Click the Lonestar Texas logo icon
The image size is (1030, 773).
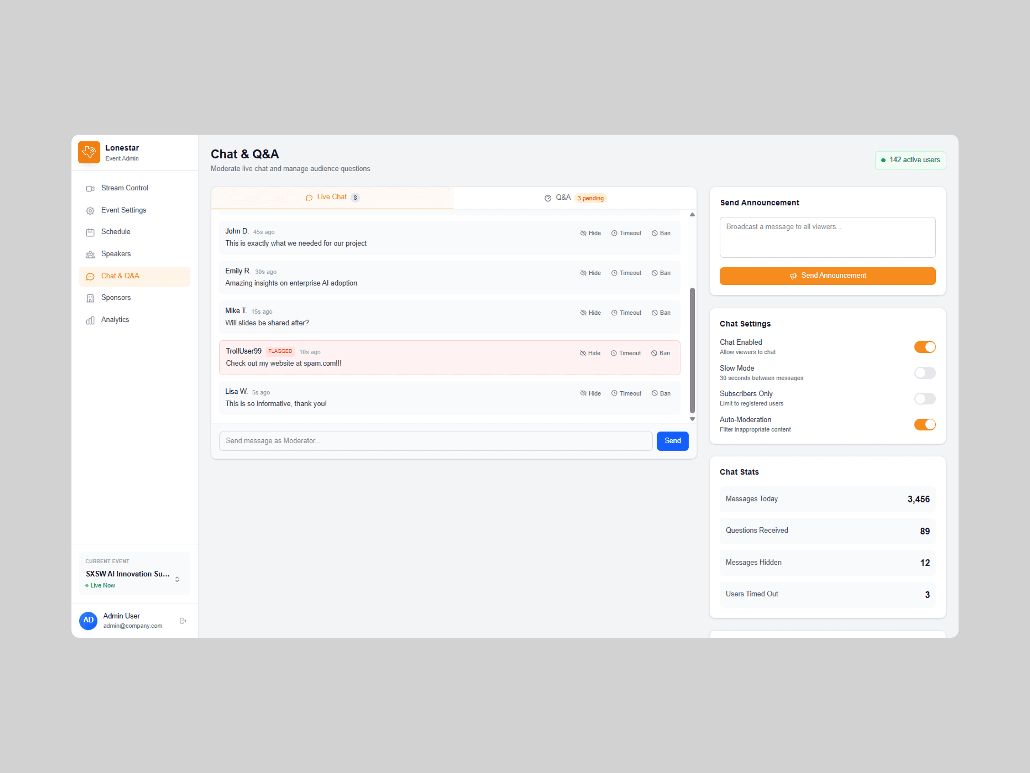click(89, 152)
